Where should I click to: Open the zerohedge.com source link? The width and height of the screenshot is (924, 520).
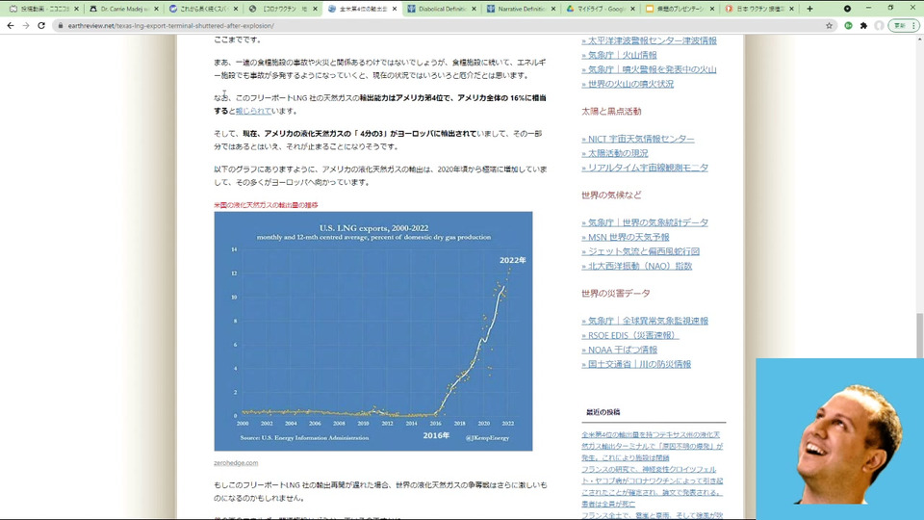tap(236, 463)
